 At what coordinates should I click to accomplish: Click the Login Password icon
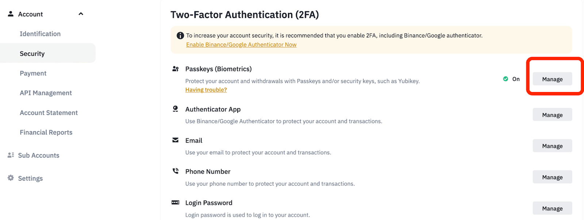[x=176, y=202]
